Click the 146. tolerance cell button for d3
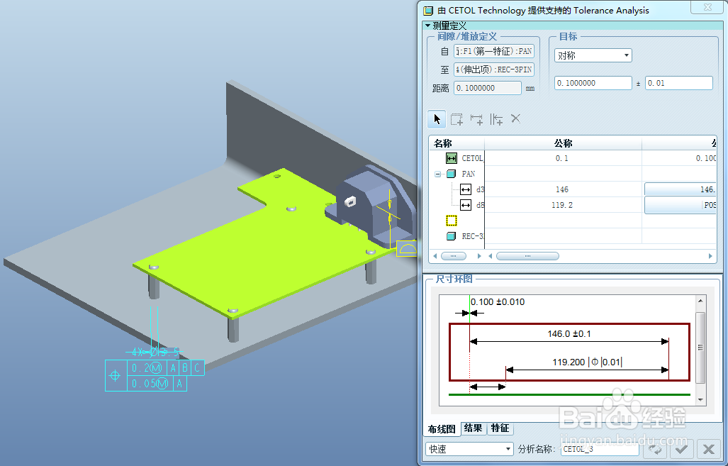This screenshot has height=466, width=728. tap(681, 189)
